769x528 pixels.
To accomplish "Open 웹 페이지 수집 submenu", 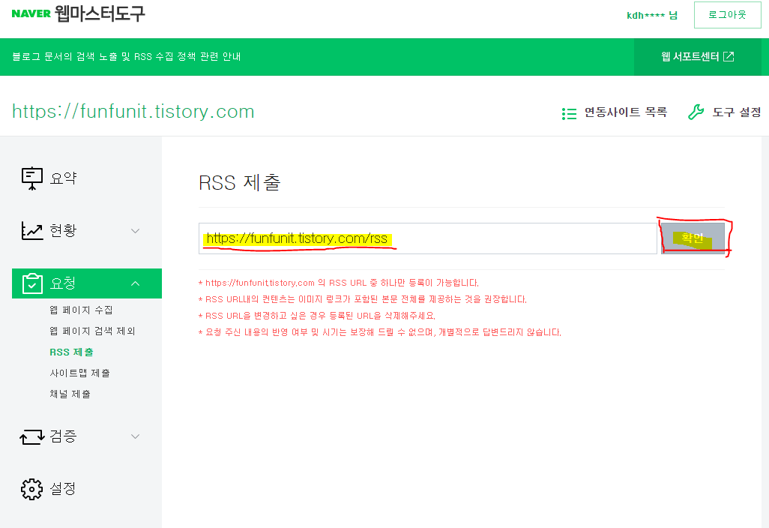I will (81, 310).
